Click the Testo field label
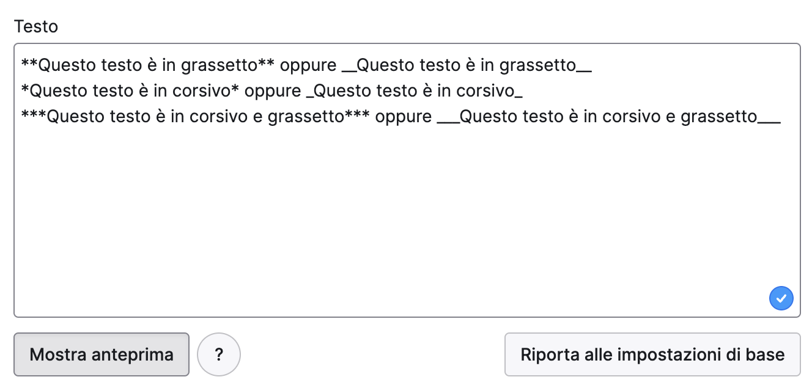812x385 pixels. click(36, 26)
